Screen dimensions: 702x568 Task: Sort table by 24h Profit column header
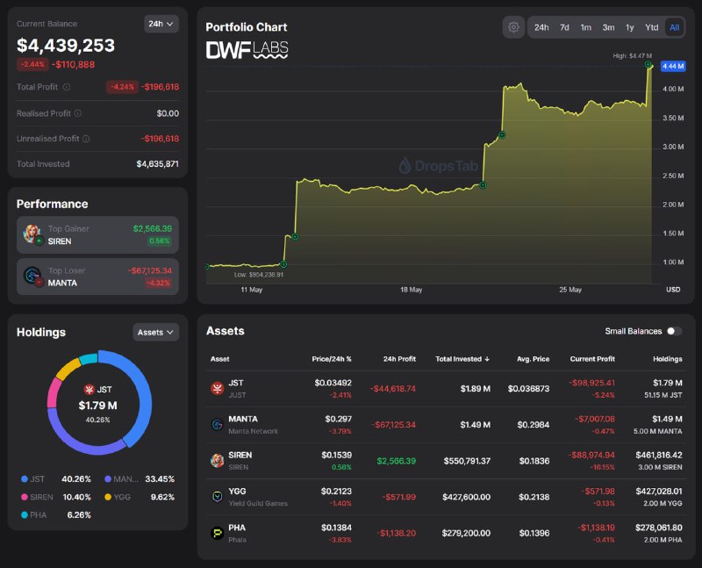pyautogui.click(x=399, y=359)
